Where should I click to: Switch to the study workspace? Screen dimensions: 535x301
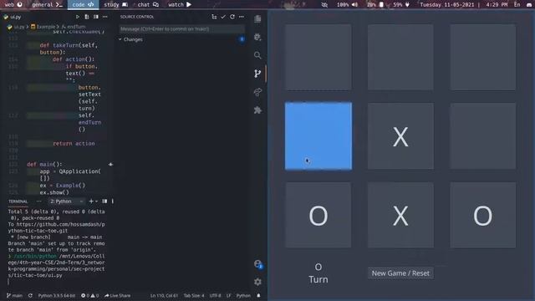(x=115, y=4)
